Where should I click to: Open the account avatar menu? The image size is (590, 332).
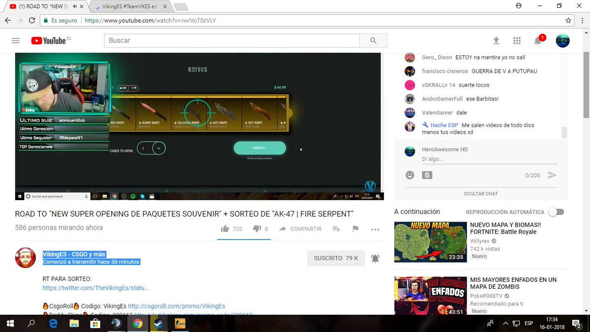(562, 41)
